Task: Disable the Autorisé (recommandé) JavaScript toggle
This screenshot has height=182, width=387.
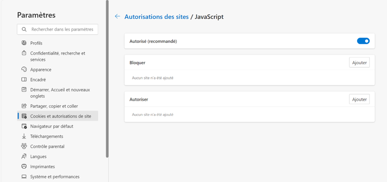Action: coord(363,41)
